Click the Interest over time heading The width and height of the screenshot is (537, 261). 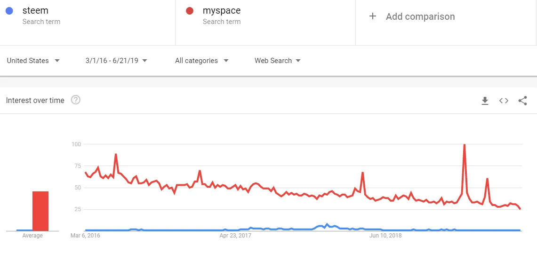click(x=35, y=100)
